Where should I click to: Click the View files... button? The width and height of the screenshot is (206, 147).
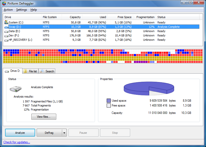click(x=44, y=117)
